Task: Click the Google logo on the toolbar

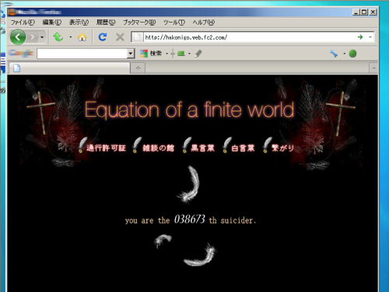Action: [x=21, y=53]
